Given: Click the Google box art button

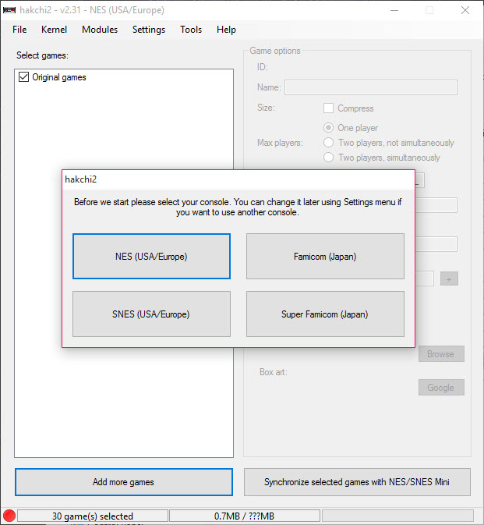Looking at the screenshot, I should [x=441, y=388].
